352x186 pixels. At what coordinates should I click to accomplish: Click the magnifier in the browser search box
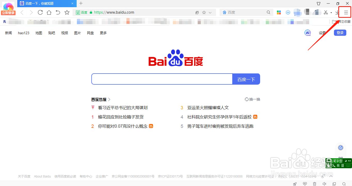[268, 12]
